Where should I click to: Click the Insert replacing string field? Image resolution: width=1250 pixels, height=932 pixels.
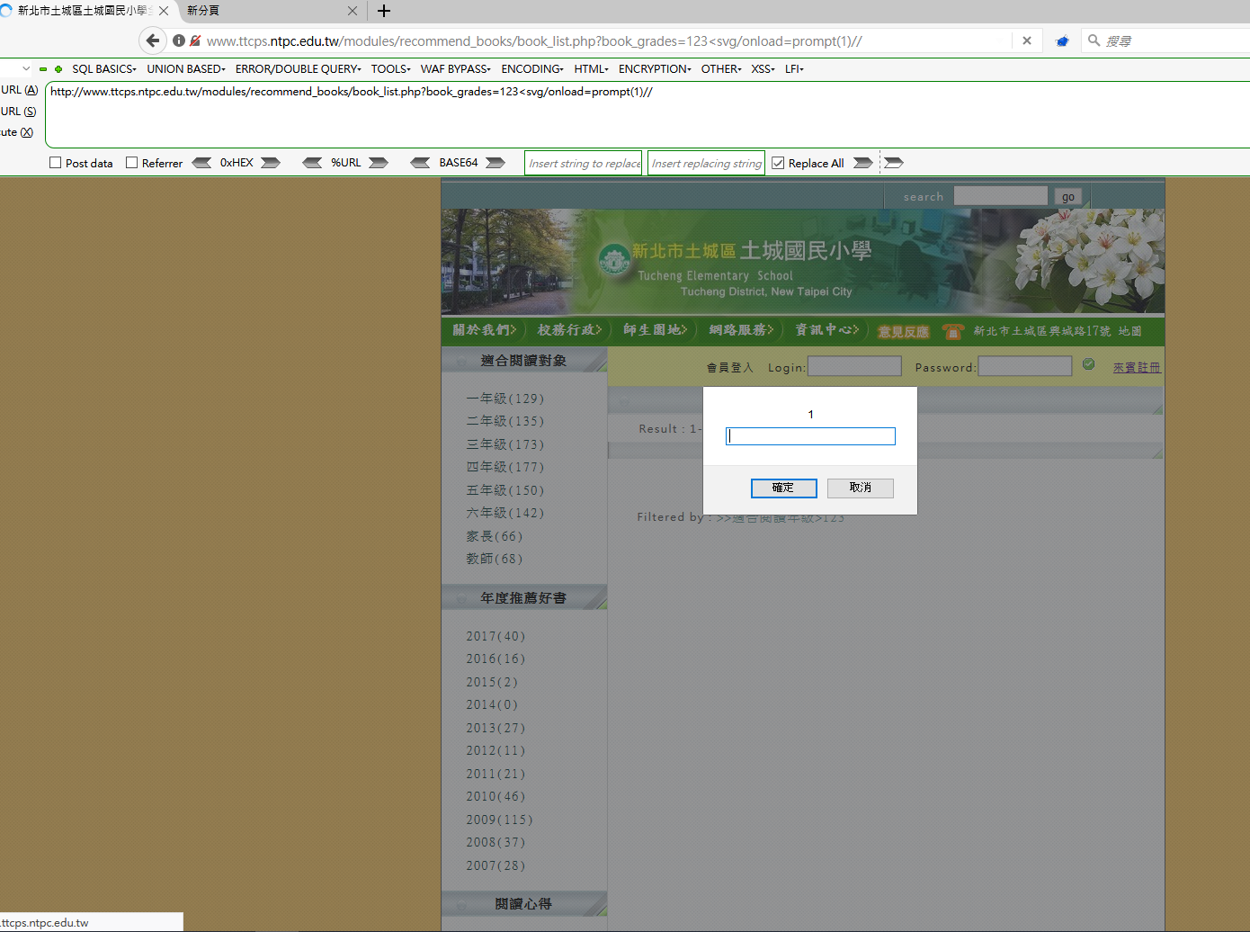[x=706, y=163]
